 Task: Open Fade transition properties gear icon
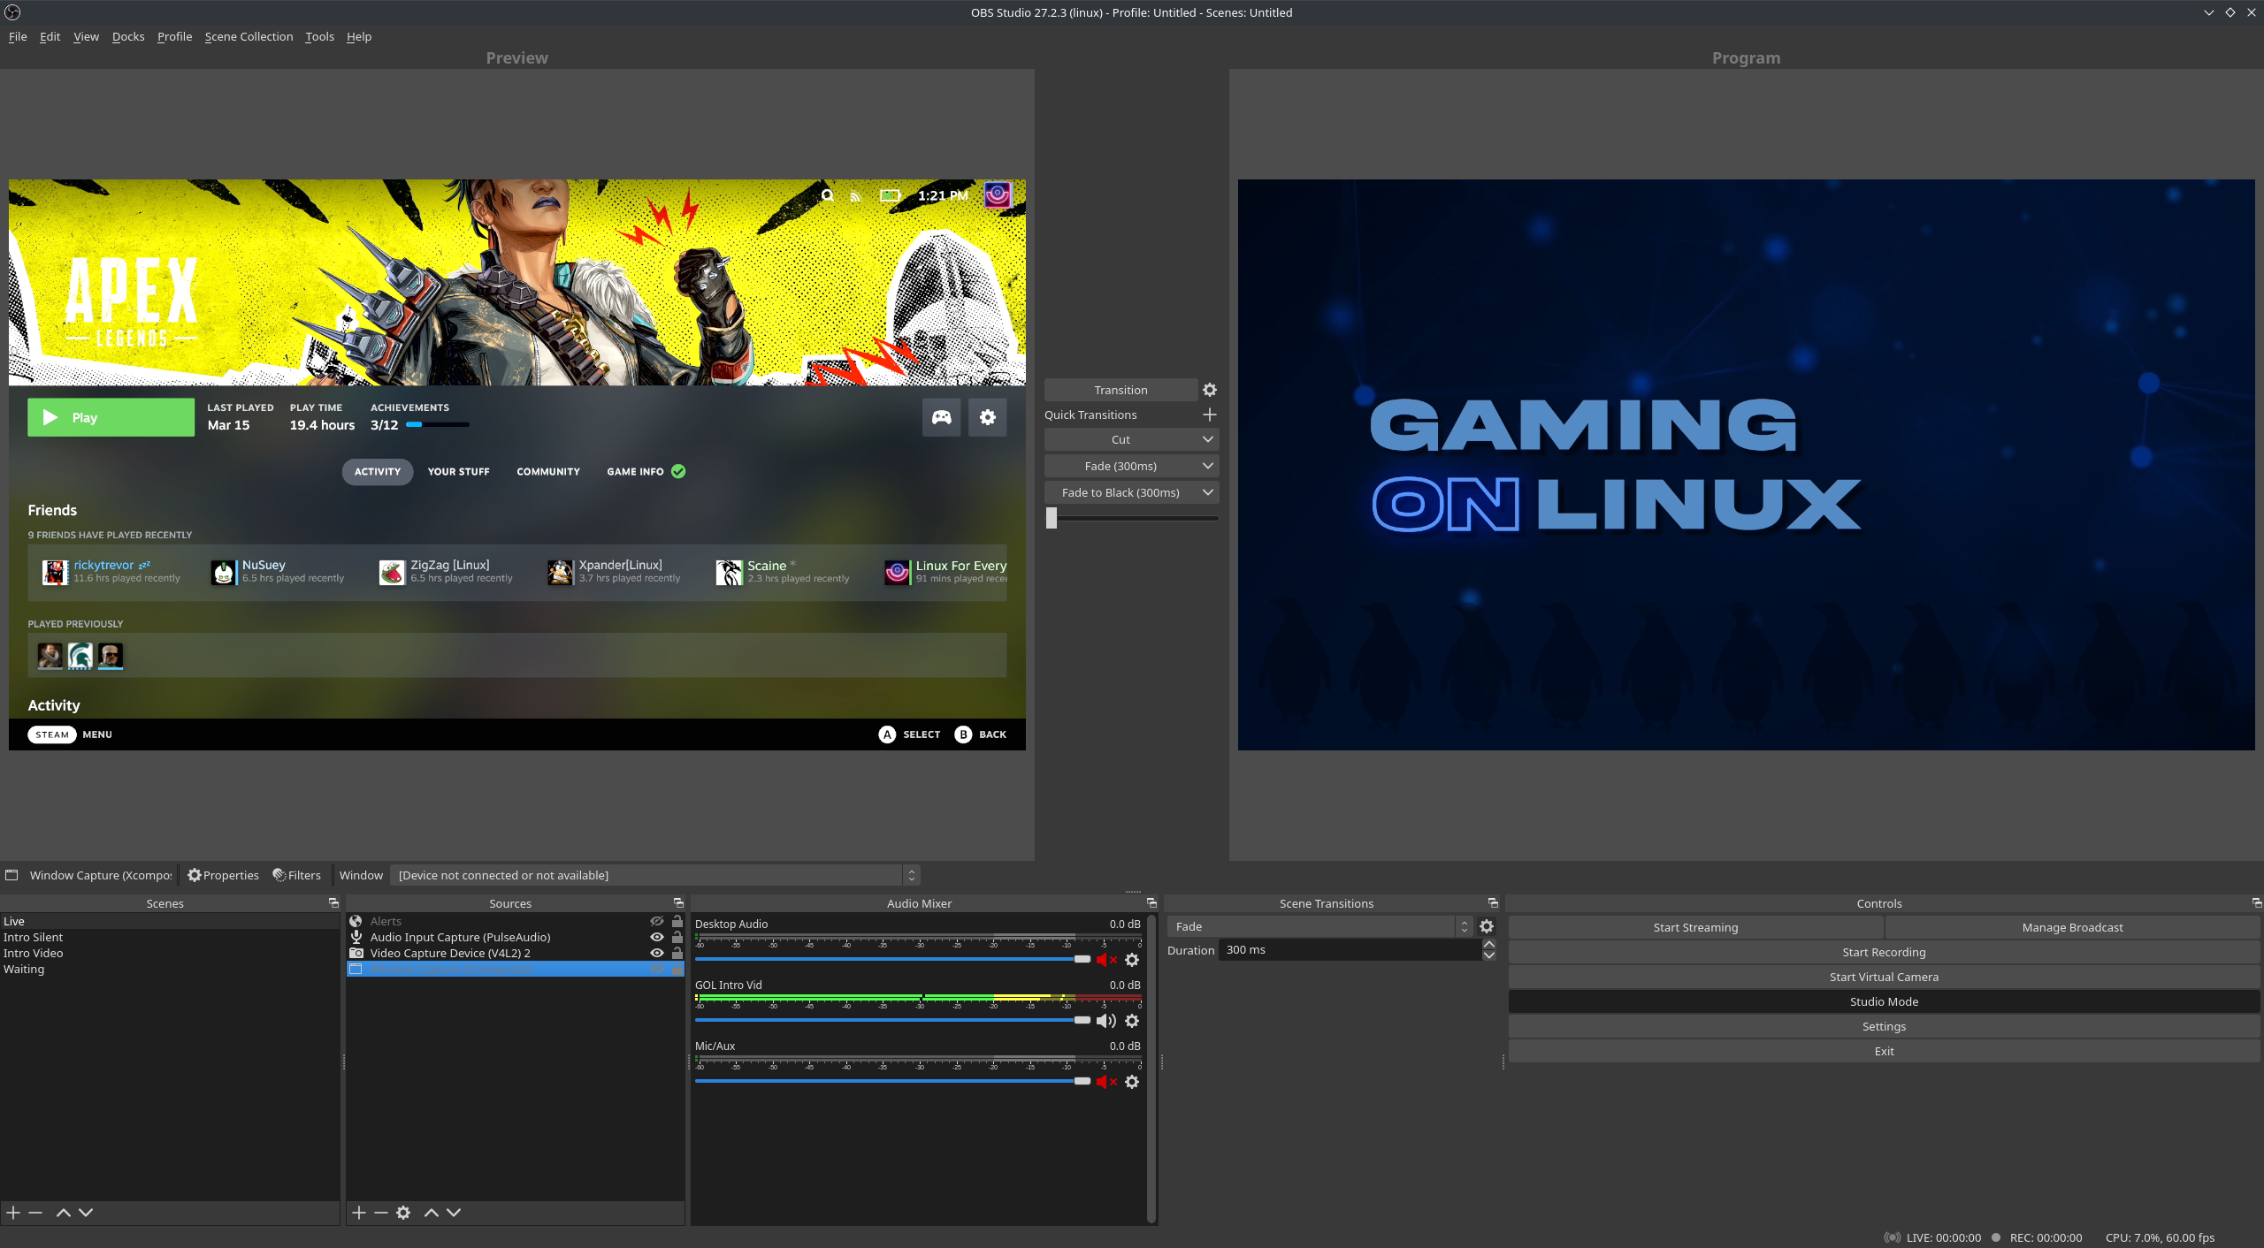(1487, 926)
